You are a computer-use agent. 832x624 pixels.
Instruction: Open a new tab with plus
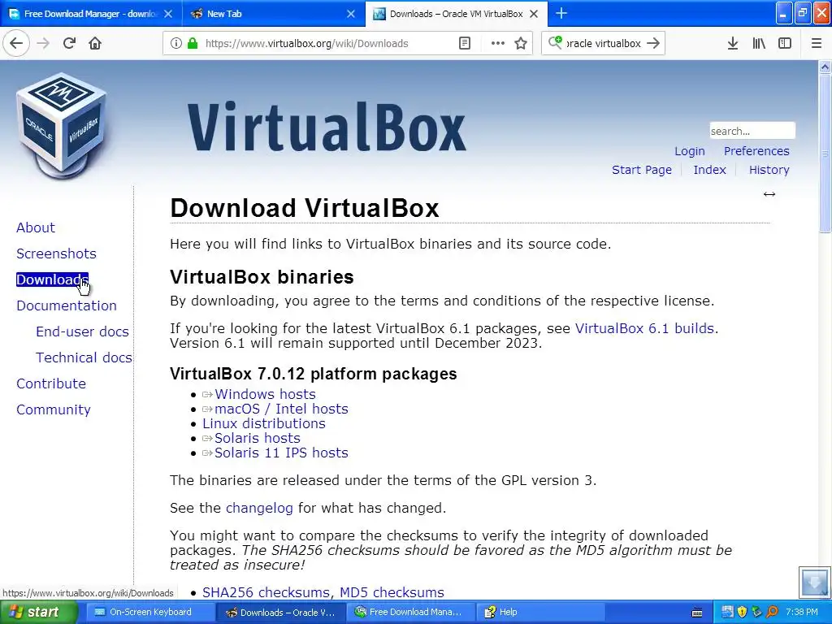coord(561,13)
